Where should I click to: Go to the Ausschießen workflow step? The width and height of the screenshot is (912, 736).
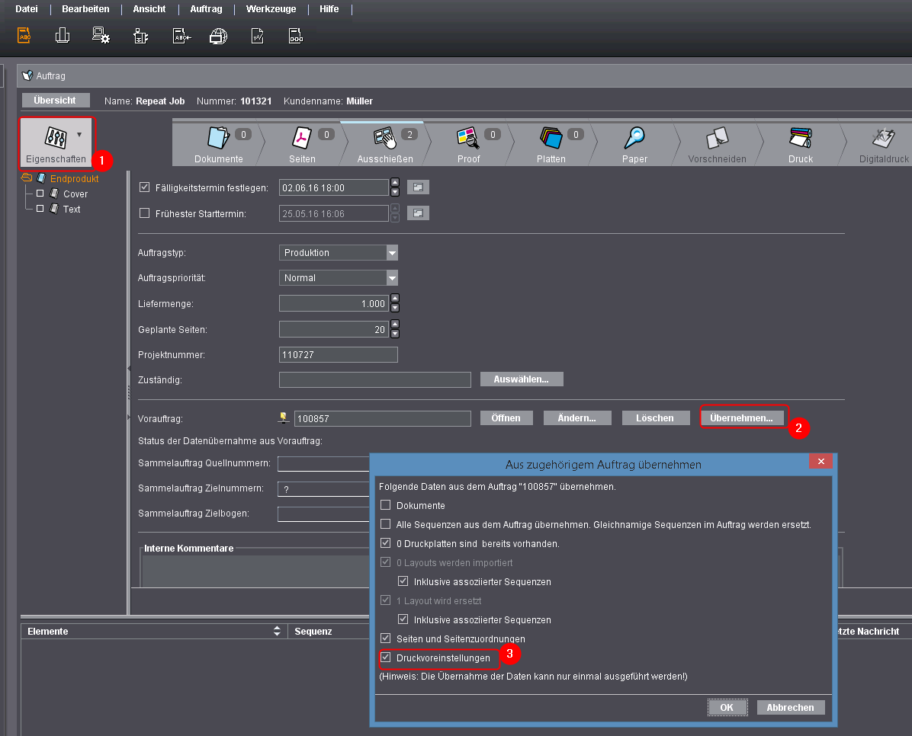click(x=385, y=145)
